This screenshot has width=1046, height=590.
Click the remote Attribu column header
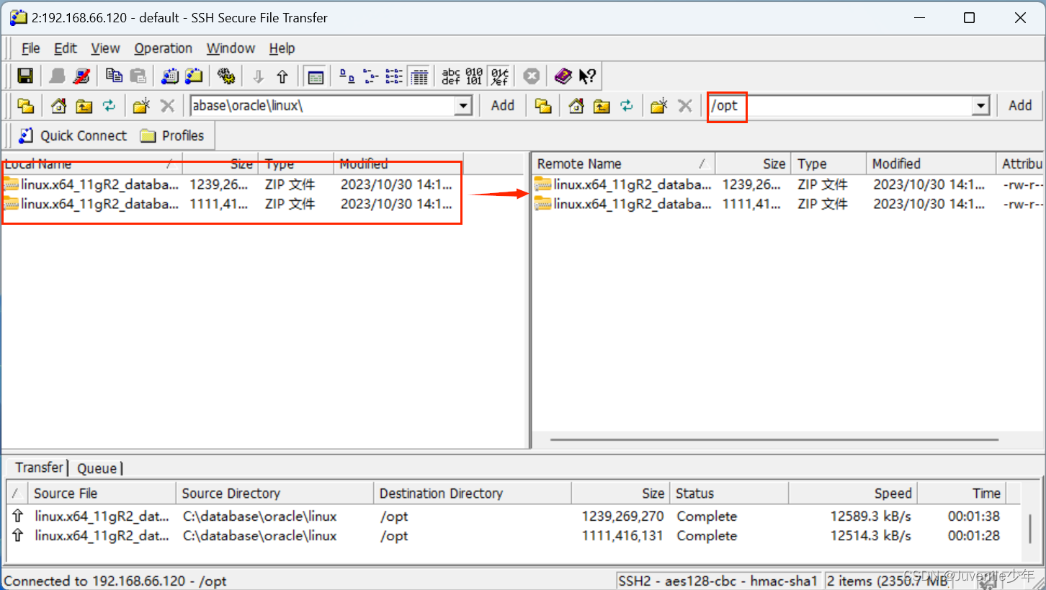[x=1021, y=164]
